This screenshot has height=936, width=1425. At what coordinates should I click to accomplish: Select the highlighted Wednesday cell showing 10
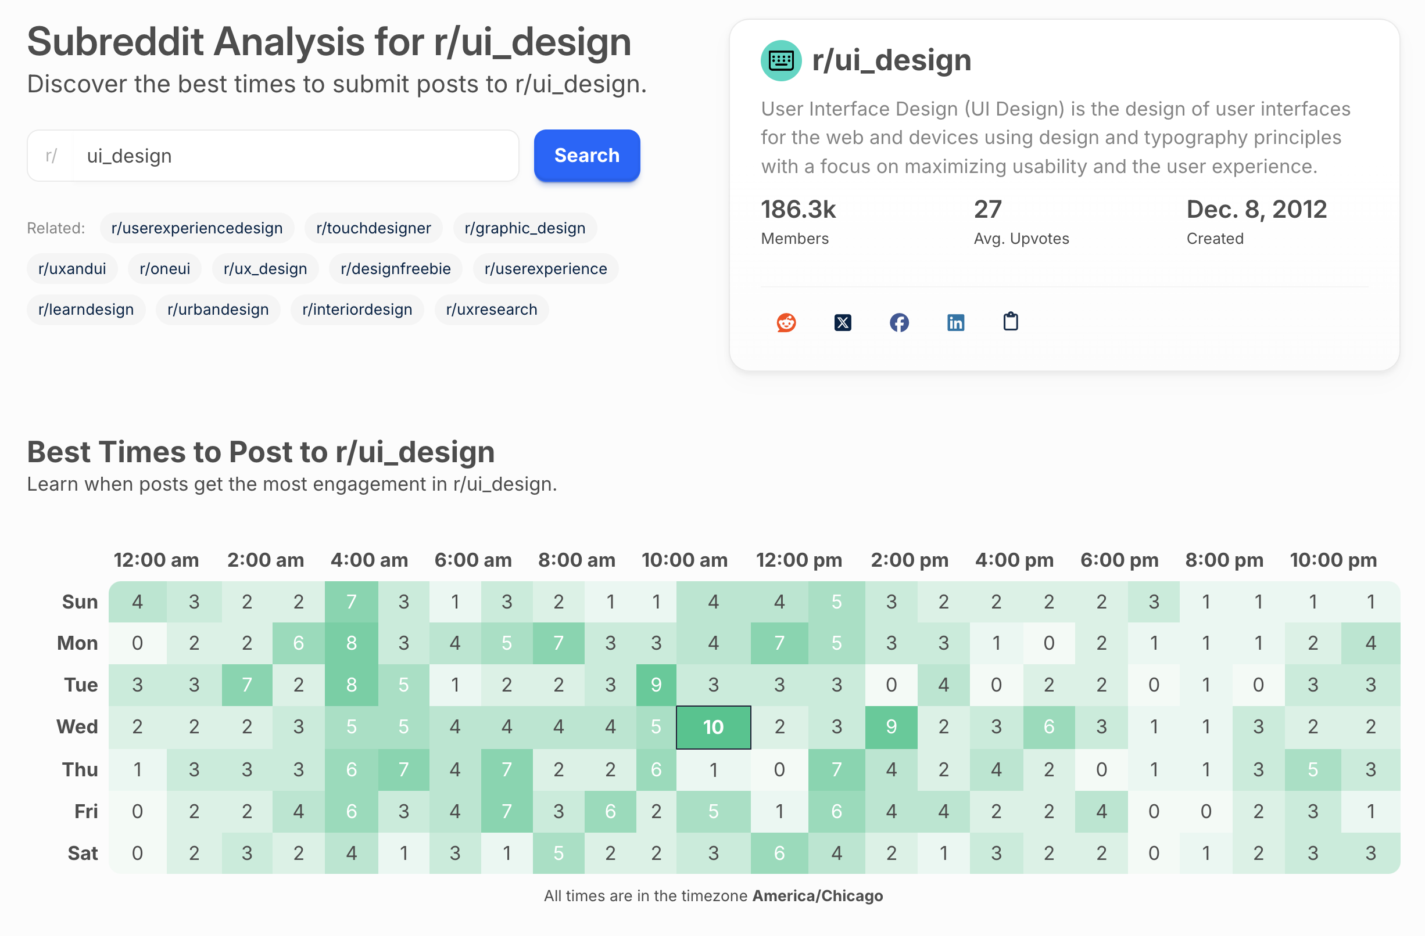713,726
